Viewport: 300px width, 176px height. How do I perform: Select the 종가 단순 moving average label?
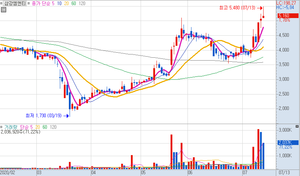coord(41,4)
